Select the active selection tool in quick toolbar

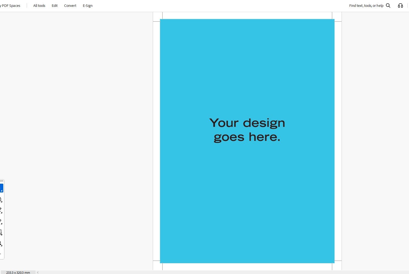coord(1,188)
